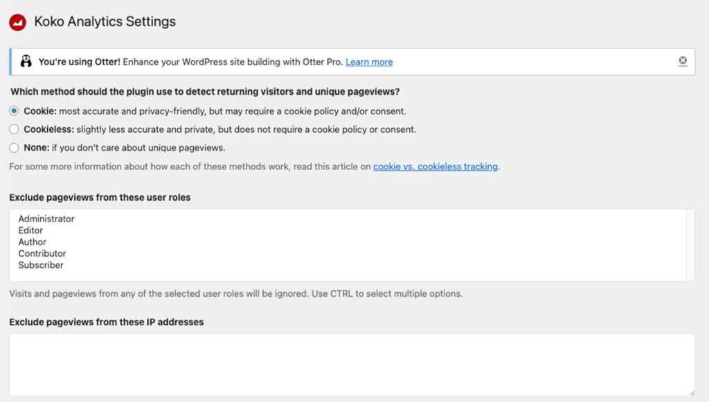Click 'Exclude pageviews from these IP addresses' label

pyautogui.click(x=106, y=322)
